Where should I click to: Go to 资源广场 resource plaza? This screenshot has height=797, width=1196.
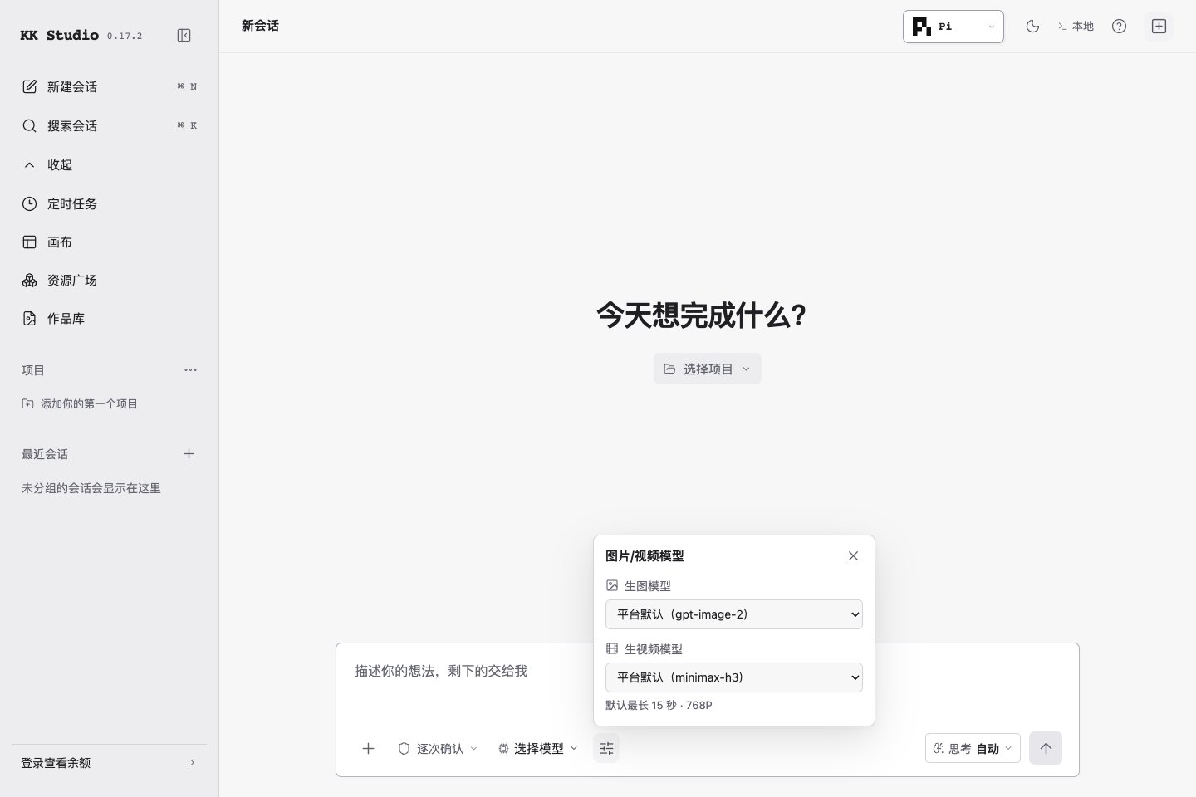click(x=110, y=280)
